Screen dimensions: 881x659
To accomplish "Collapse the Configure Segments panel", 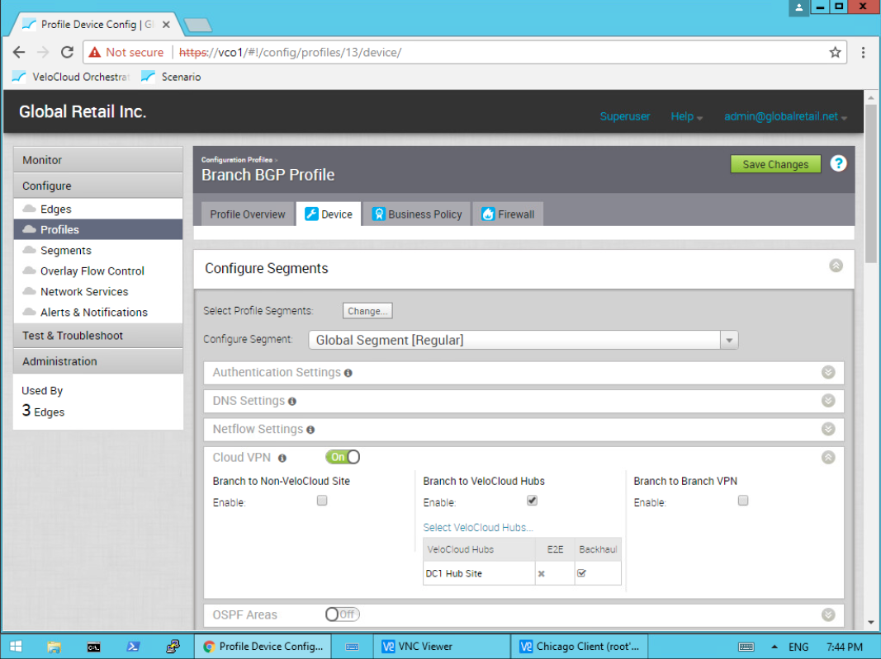I will tap(836, 266).
